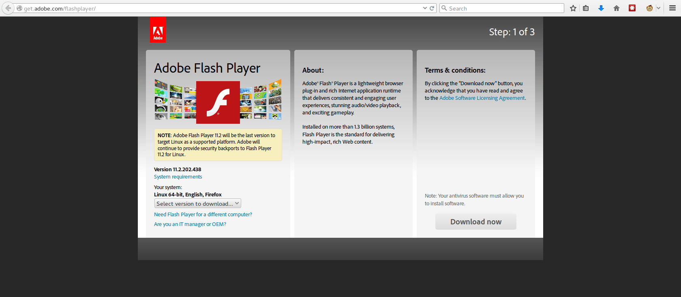The height and width of the screenshot is (297, 681).
Task: Click Need Flash Player for a different computer
Action: pos(203,215)
